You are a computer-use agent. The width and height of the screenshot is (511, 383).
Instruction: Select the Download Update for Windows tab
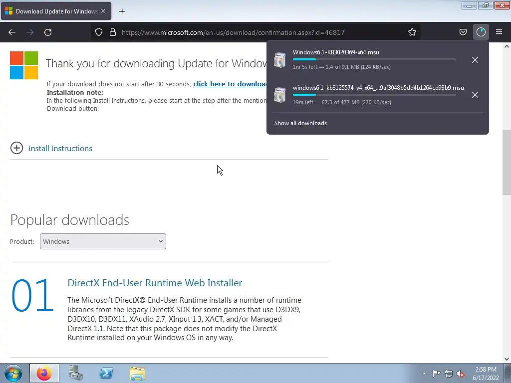coord(56,11)
